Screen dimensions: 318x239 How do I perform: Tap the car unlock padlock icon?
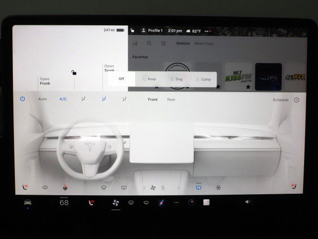coord(74,73)
